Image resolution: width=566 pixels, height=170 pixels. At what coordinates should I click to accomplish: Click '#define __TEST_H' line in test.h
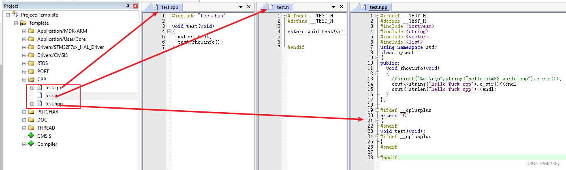310,21
